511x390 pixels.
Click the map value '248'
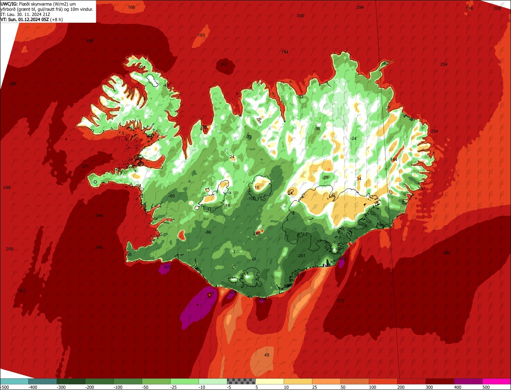(x=7, y=187)
